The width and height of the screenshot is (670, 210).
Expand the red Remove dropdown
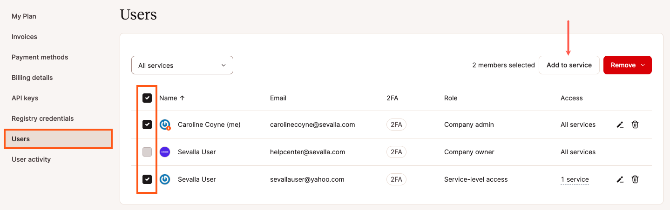(x=627, y=65)
